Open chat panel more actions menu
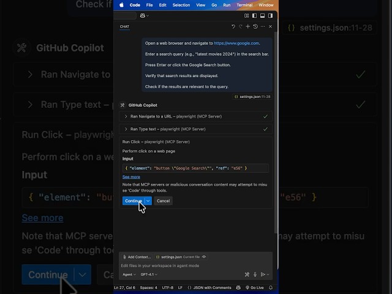The width and height of the screenshot is (392, 294). pos(263,26)
